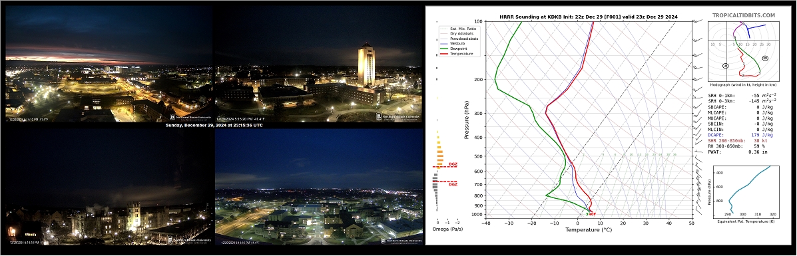The image size is (797, 256).
Task: Click the 500 tick on the pressure axis
Action: pyautogui.click(x=478, y=156)
